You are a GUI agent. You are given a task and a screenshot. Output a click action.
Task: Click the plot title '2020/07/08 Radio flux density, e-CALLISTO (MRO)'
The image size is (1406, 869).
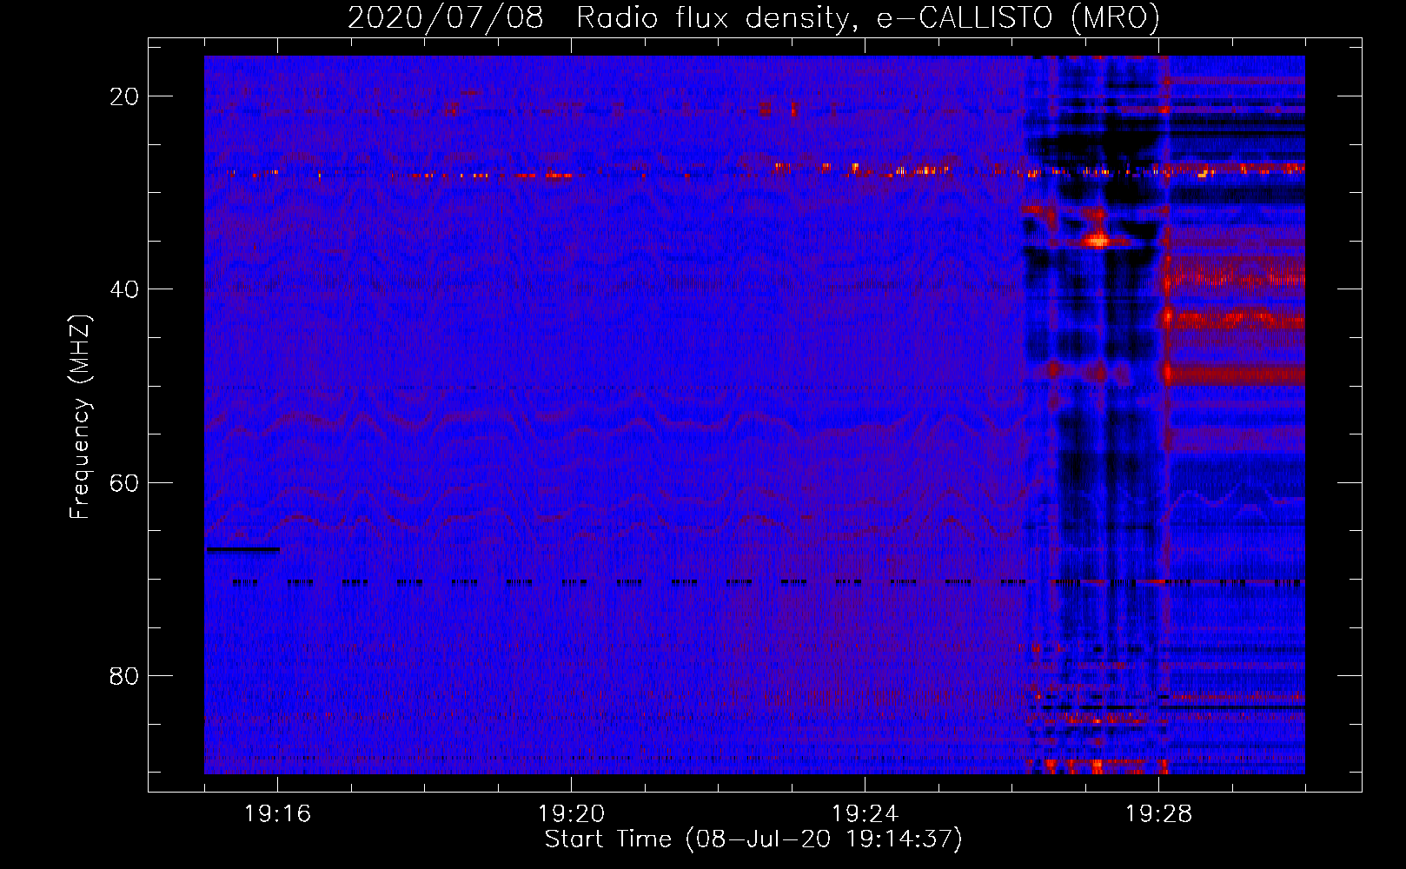753,17
